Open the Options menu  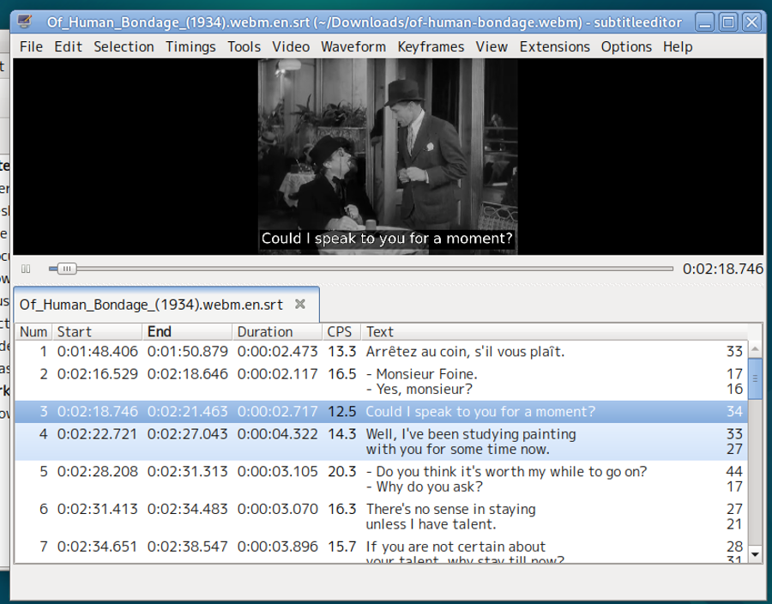click(626, 46)
